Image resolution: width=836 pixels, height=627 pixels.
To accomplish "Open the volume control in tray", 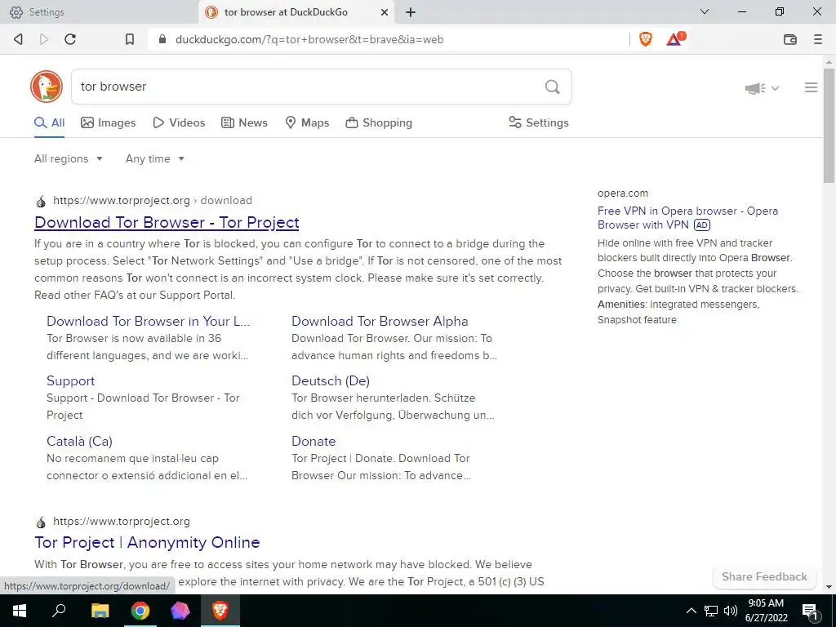I will (731, 611).
